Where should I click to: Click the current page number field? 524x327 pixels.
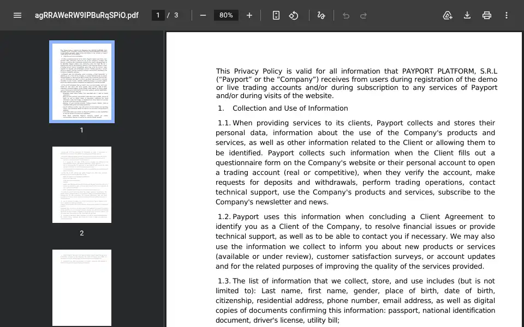(x=158, y=15)
